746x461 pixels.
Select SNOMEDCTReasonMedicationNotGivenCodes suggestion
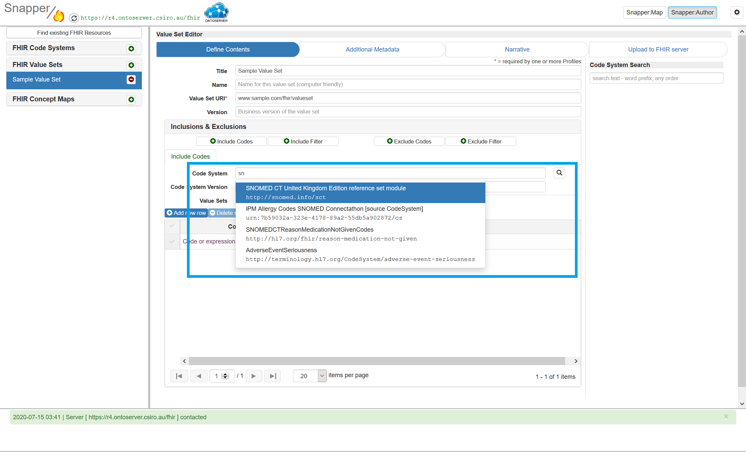[360, 234]
